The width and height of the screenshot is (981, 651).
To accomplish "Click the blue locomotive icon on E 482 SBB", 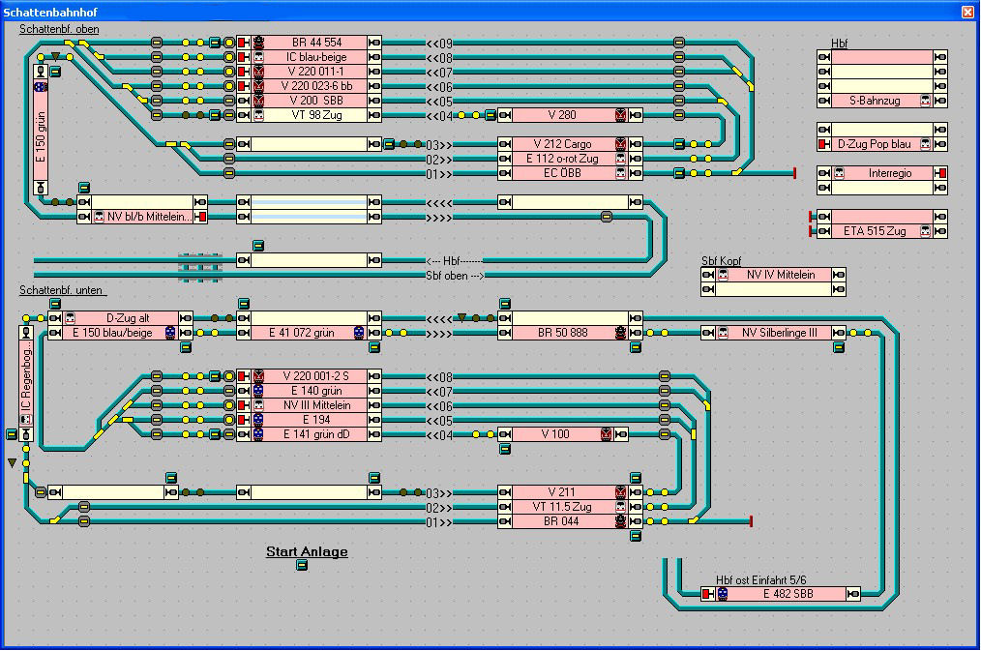I will coord(722,594).
